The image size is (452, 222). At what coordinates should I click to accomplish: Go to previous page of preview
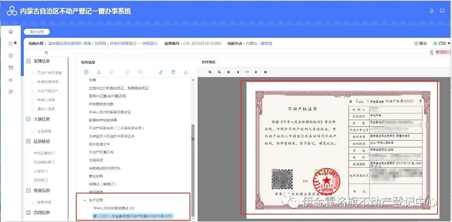238,72
